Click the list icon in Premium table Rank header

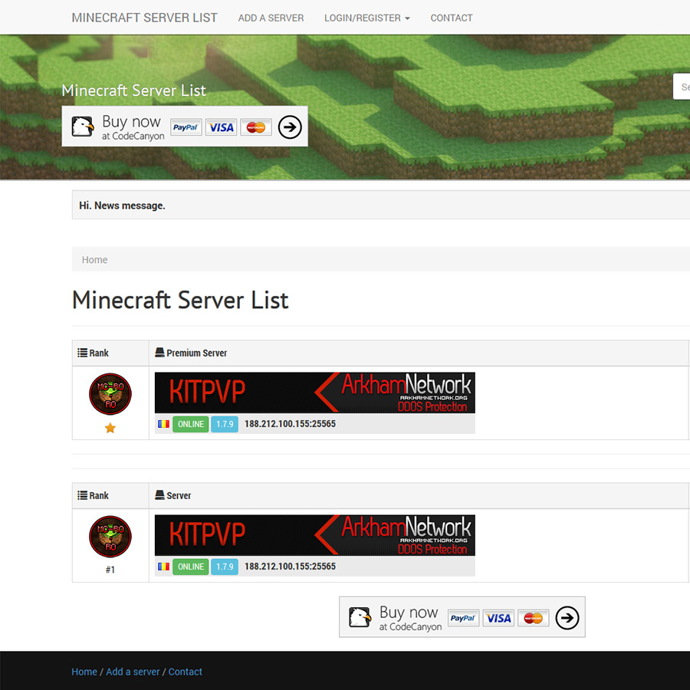pos(82,353)
